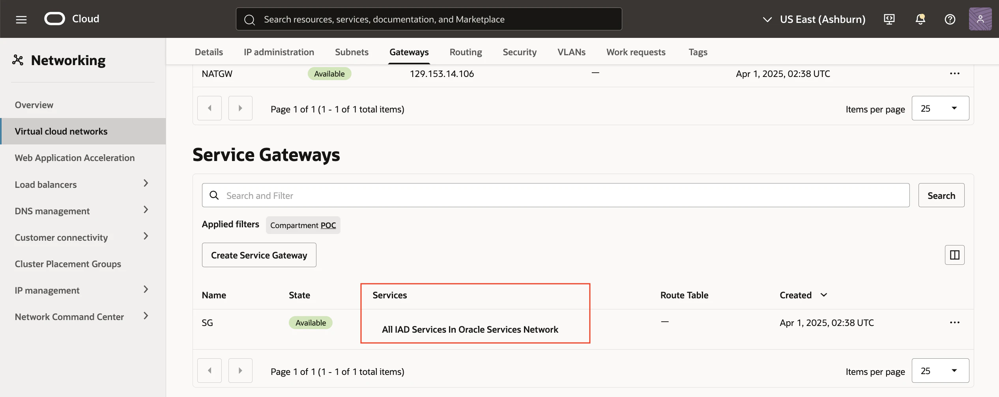Click the Available status badge for SG
The width and height of the screenshot is (999, 397).
[x=311, y=323]
